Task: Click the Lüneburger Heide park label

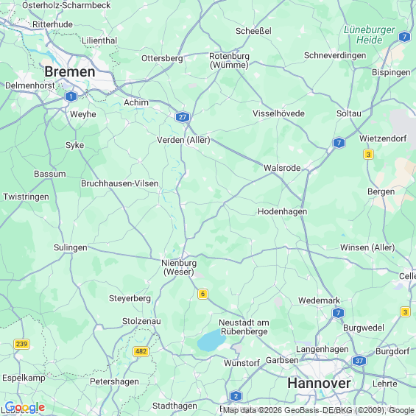Action: (370, 35)
